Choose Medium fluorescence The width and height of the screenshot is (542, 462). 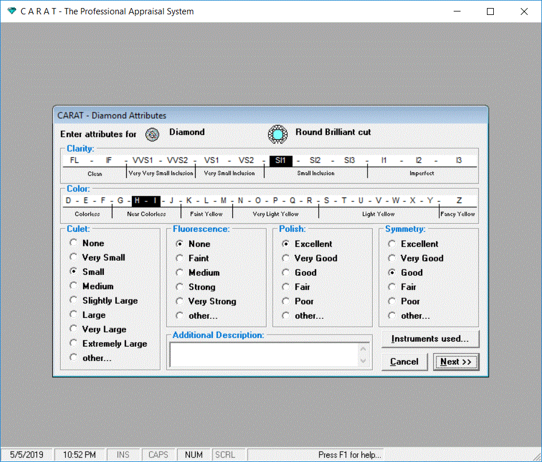click(180, 273)
